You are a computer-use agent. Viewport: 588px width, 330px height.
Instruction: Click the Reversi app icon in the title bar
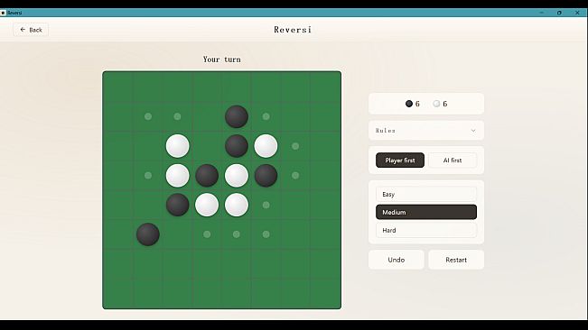click(x=3, y=13)
